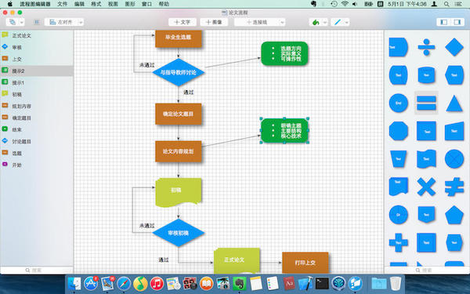Select the 打印上交 orange box on canvas
470x294 pixels.
pyautogui.click(x=305, y=263)
